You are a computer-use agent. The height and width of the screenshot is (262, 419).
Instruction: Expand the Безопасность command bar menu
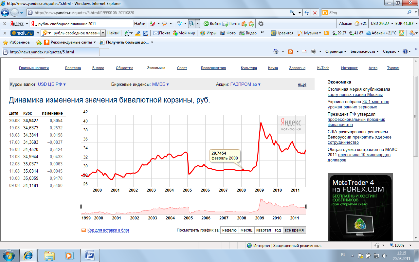pos(364,51)
